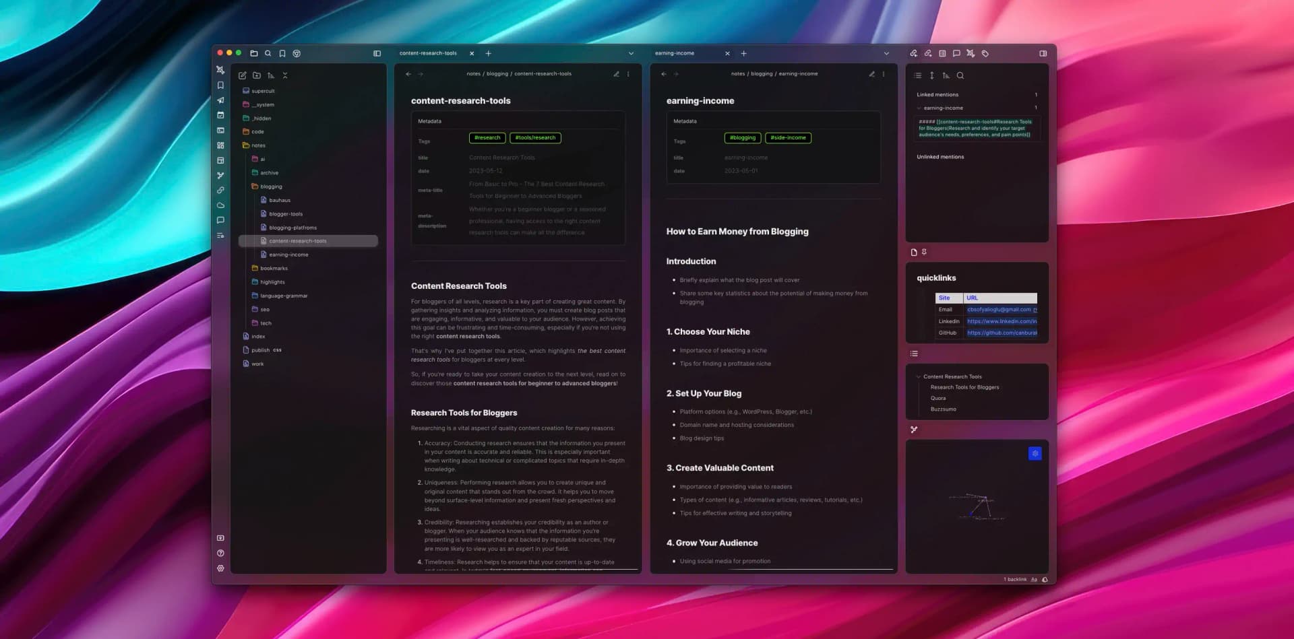Open the tags pane icon
1294x639 pixels.
point(985,53)
